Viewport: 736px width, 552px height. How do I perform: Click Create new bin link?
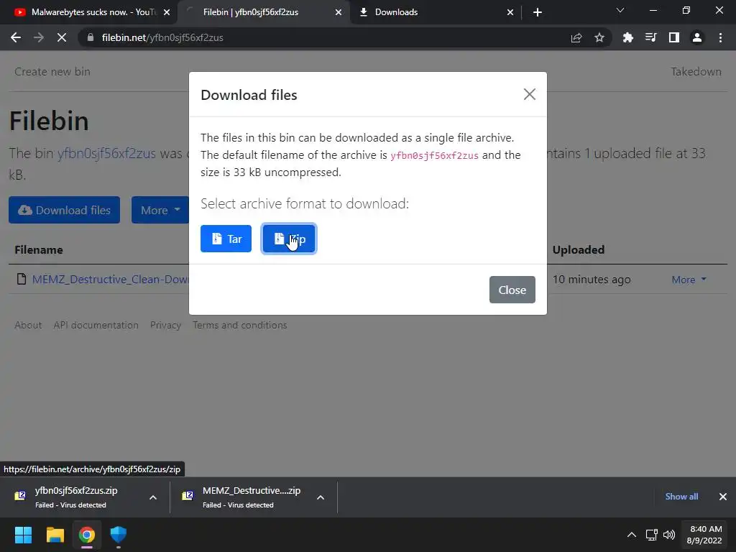pyautogui.click(x=52, y=71)
